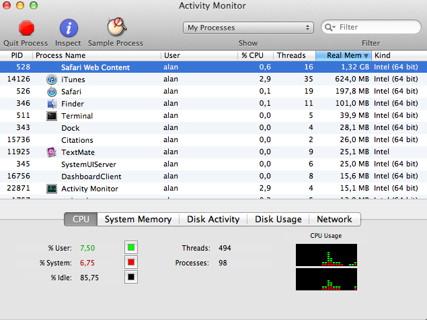Click the upper CPU Usage graph
The height and width of the screenshot is (320, 427).
[326, 255]
